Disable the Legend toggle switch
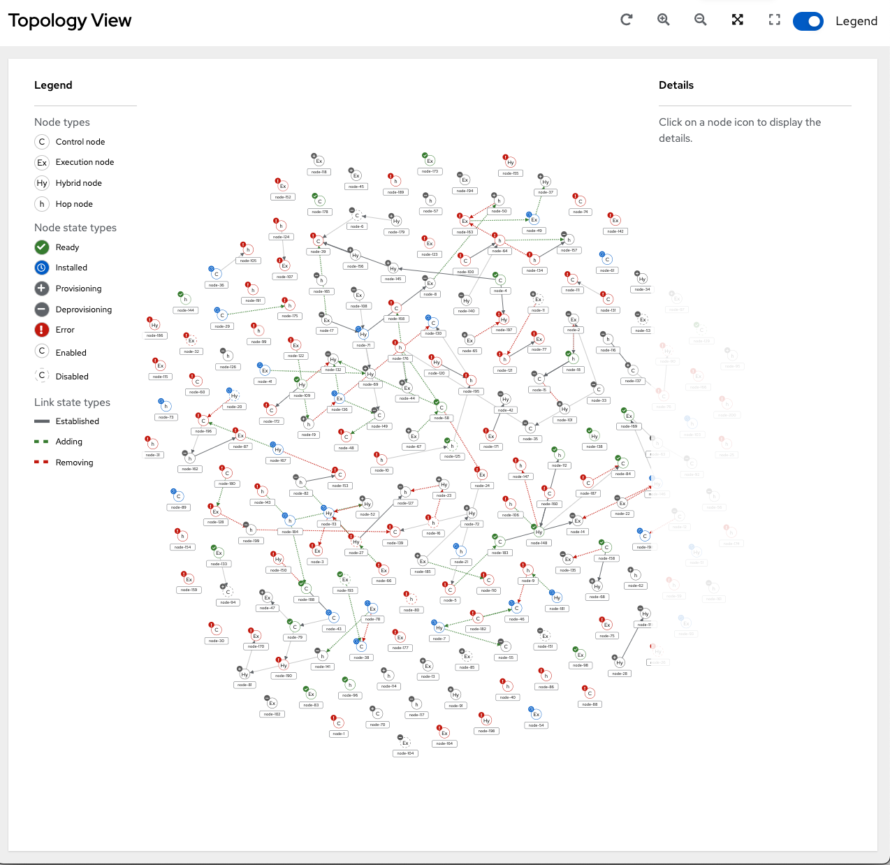 (x=808, y=21)
